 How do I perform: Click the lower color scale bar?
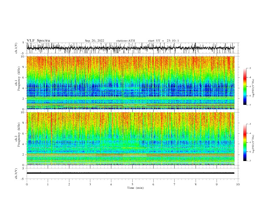pos(245,142)
